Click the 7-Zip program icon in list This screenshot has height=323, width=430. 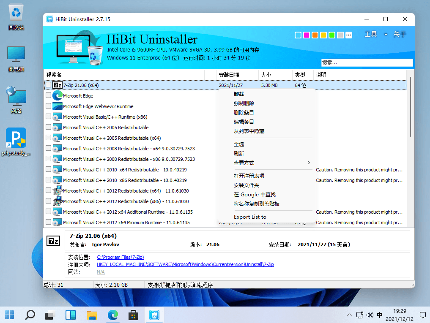(58, 85)
